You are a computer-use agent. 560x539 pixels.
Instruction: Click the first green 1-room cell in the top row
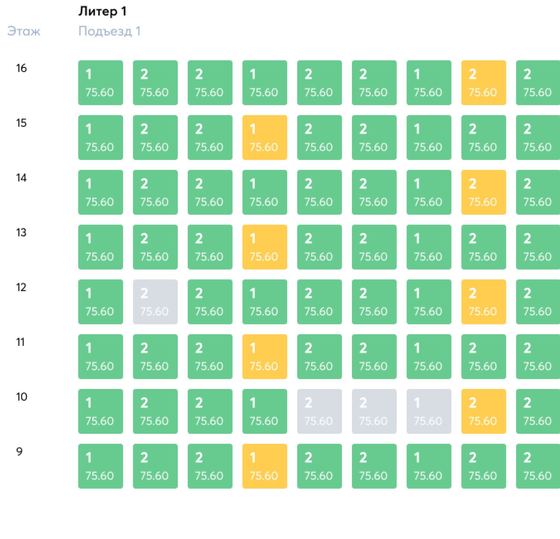(101, 83)
